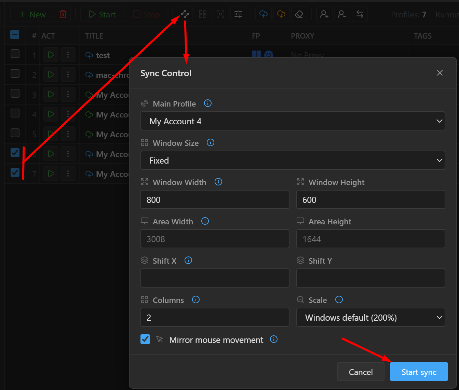Check the checkbox for row 1 test
Viewport: 459px width, 390px height.
pos(15,54)
